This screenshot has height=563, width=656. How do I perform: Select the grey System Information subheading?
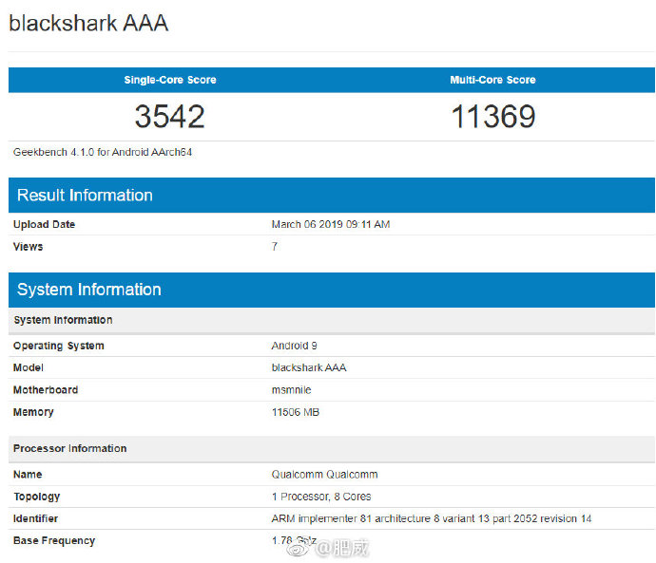pos(63,320)
